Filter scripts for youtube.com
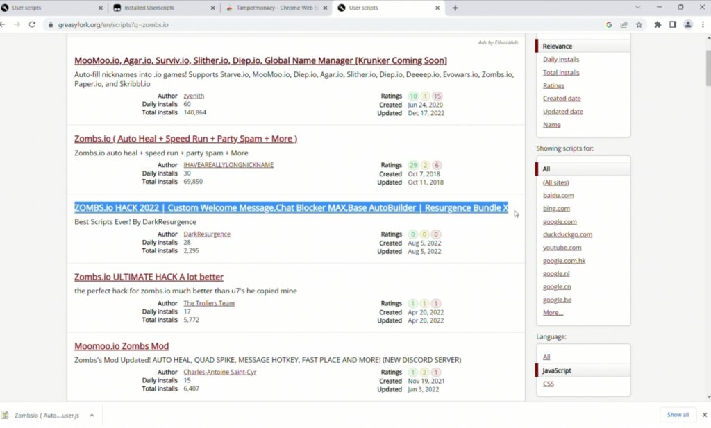The width and height of the screenshot is (711, 428). pos(562,247)
